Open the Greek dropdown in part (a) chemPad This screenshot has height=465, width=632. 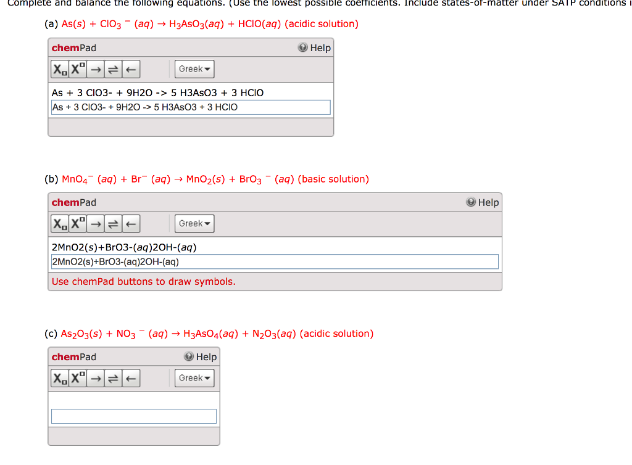point(194,68)
